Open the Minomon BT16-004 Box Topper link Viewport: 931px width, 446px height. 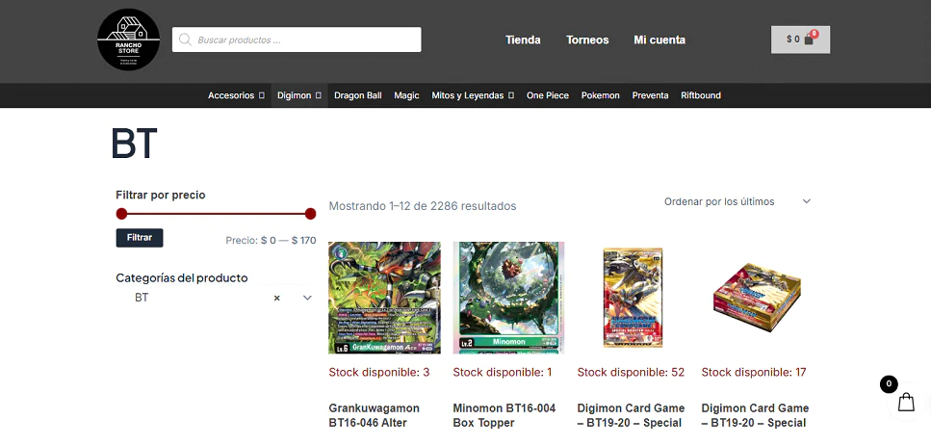point(504,416)
